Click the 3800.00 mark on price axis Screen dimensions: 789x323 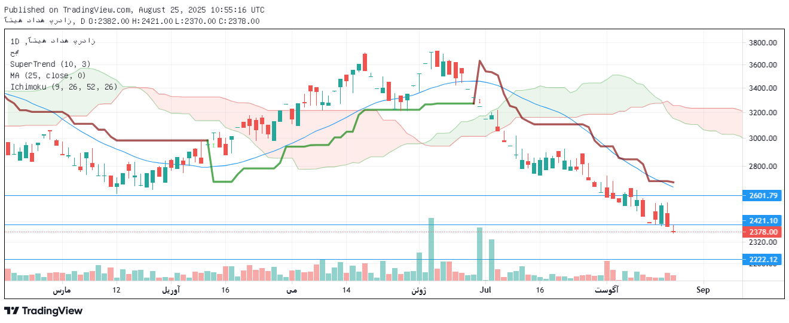click(763, 43)
